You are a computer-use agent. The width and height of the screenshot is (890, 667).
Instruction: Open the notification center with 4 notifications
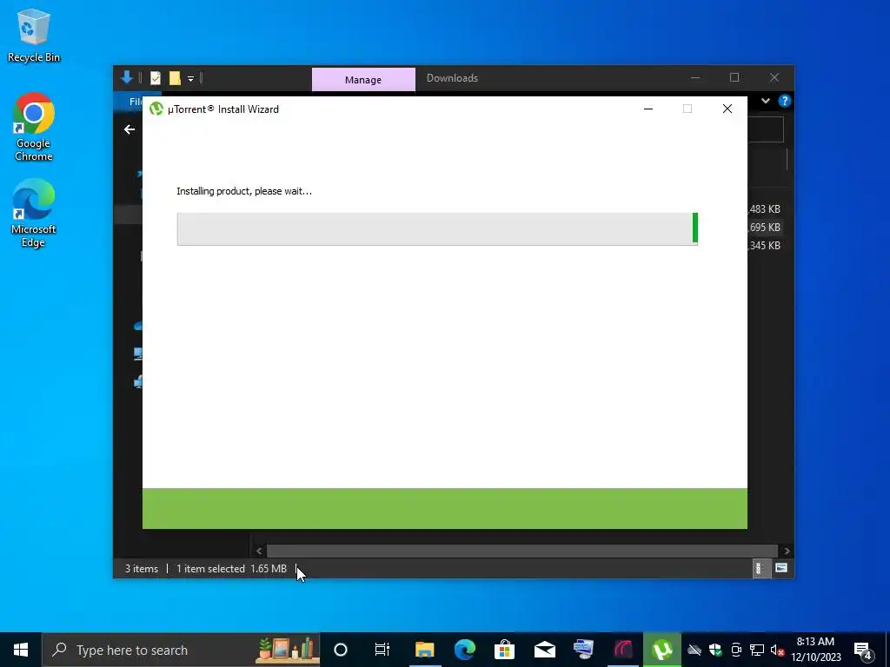862,650
